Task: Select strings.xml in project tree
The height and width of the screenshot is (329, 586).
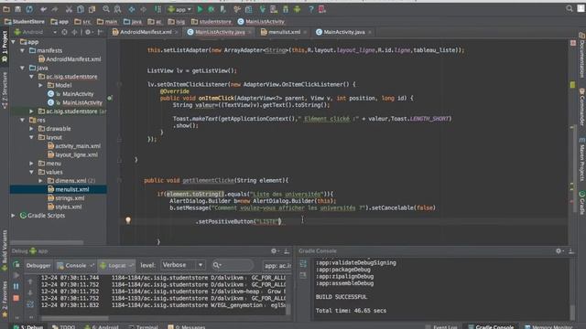Action: coord(66,198)
